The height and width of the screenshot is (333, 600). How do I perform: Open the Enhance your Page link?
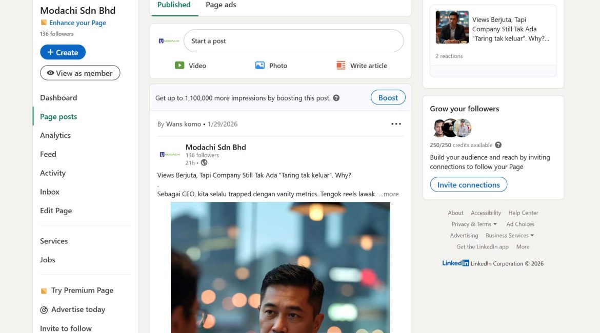(77, 23)
